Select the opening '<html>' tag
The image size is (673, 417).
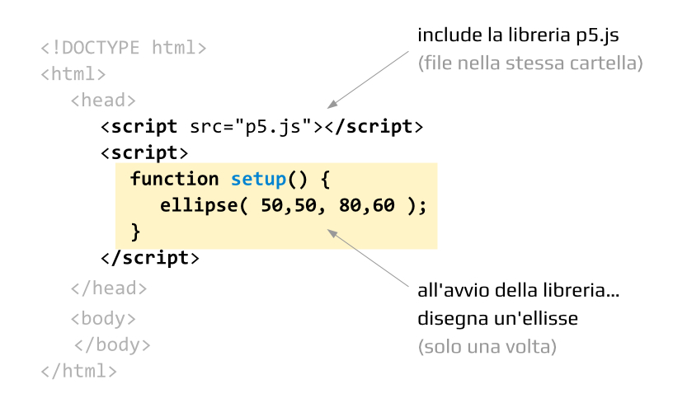click(73, 74)
